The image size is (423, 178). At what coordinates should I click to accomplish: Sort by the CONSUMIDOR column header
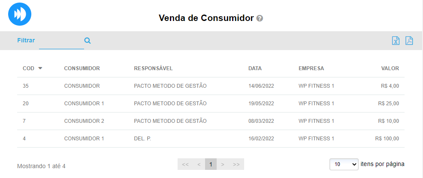click(x=82, y=68)
